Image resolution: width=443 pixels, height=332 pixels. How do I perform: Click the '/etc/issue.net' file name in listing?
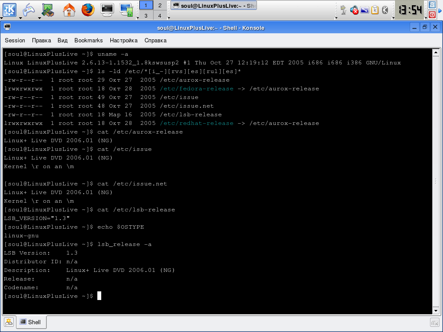tap(187, 106)
